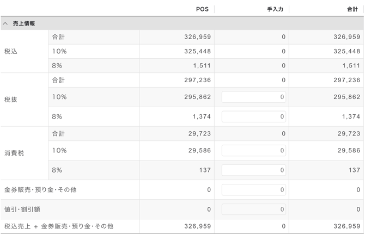Collapse the 売上情報 section chevron

coord(5,24)
